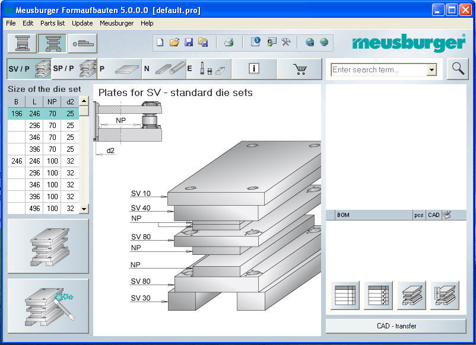Open the Update menu
Viewport: 476px width, 345px height.
coord(82,23)
